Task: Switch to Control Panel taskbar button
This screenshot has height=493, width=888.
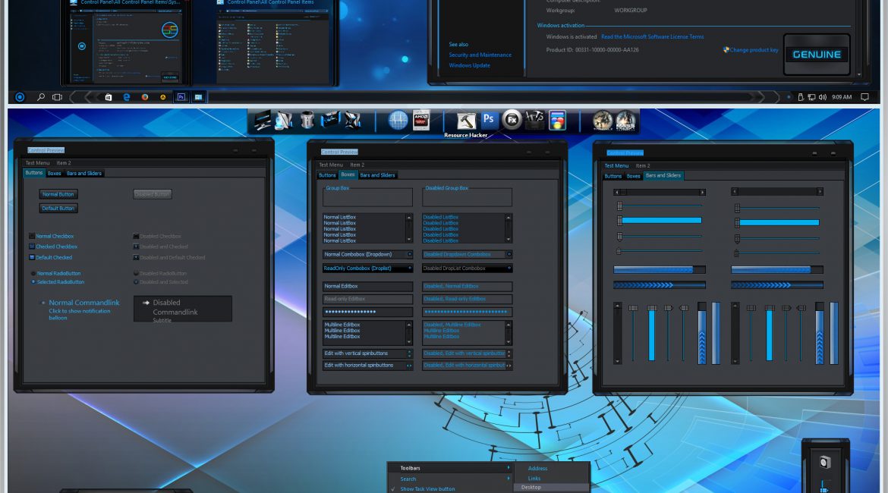Action: [x=199, y=97]
